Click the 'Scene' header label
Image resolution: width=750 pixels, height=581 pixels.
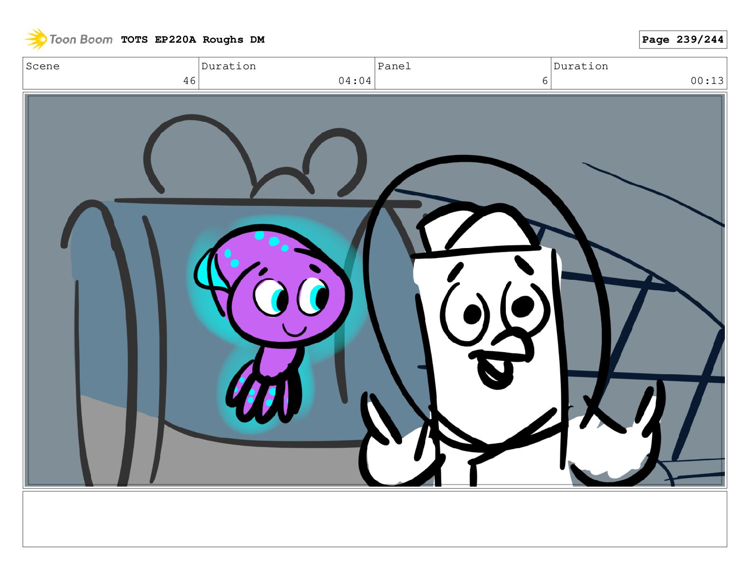tap(43, 66)
